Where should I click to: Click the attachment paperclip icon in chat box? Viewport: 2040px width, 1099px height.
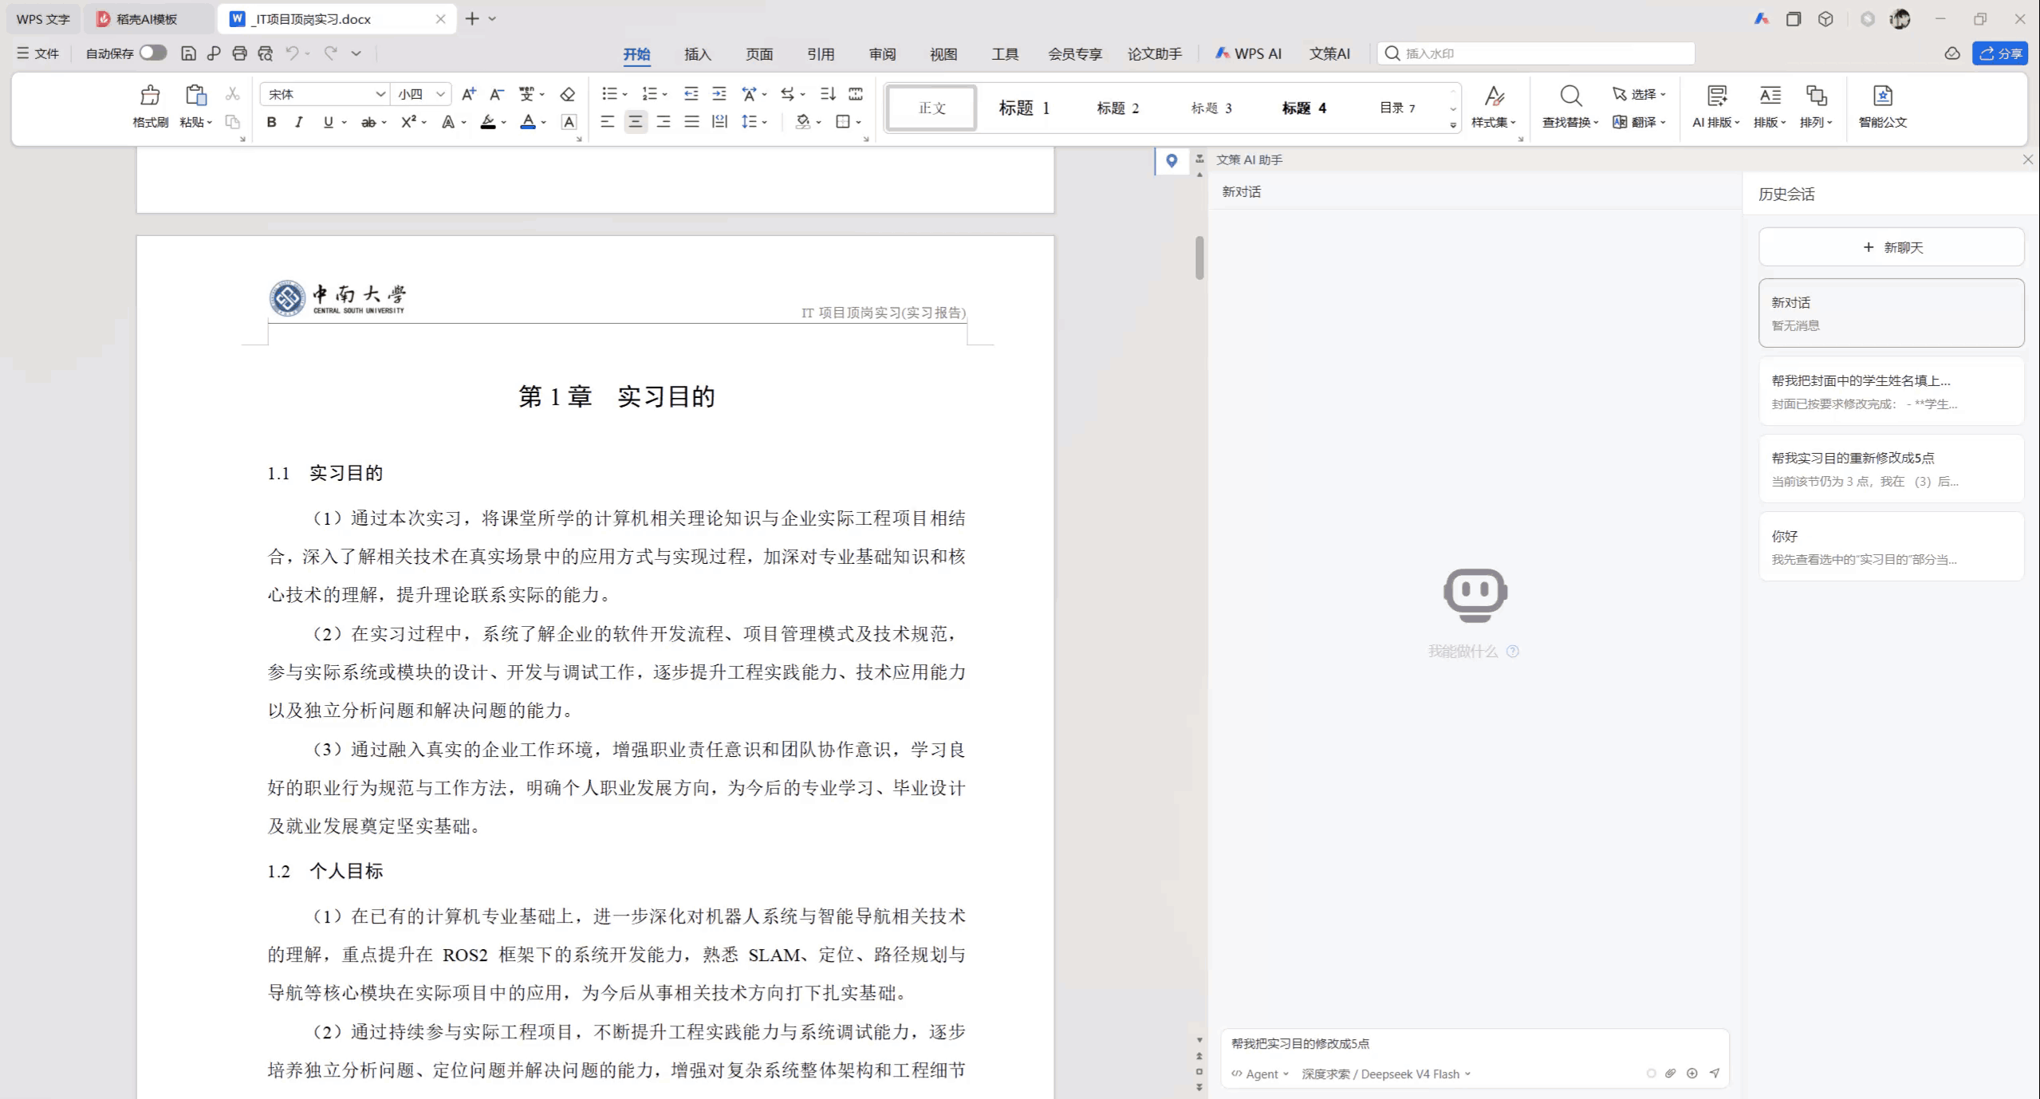[1670, 1073]
